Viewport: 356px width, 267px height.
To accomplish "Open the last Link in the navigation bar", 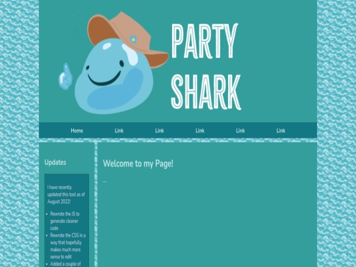I will pyautogui.click(x=281, y=131).
